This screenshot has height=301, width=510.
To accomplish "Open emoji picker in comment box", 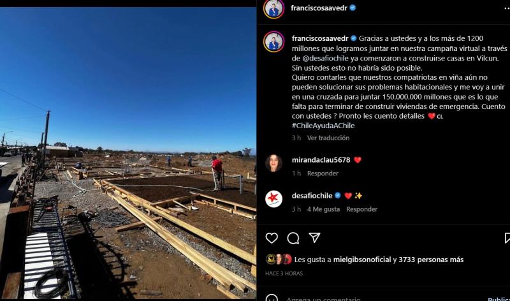I will [x=272, y=298].
